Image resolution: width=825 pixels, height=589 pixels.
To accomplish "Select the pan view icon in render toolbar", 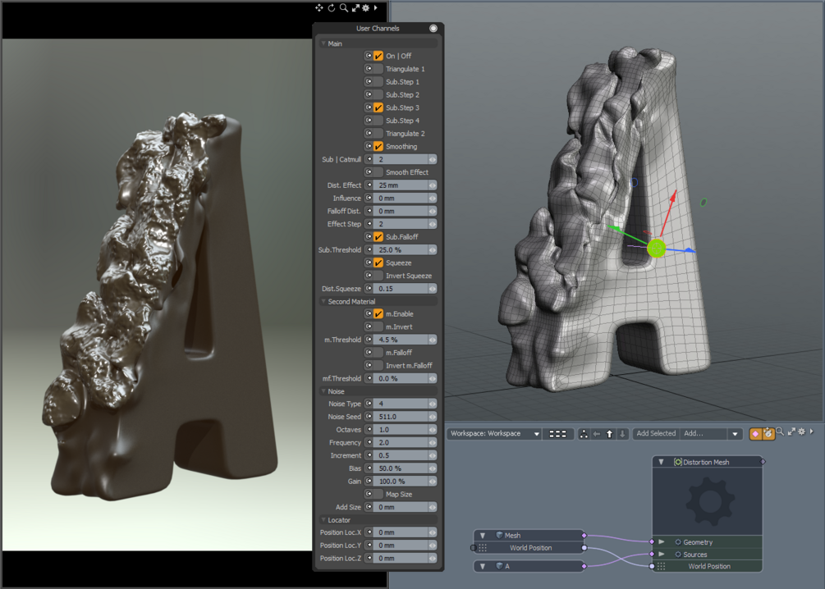I will (319, 8).
